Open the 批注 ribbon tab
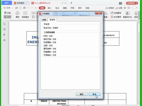Screen dimensions: 142x106 [x=57, y=8]
